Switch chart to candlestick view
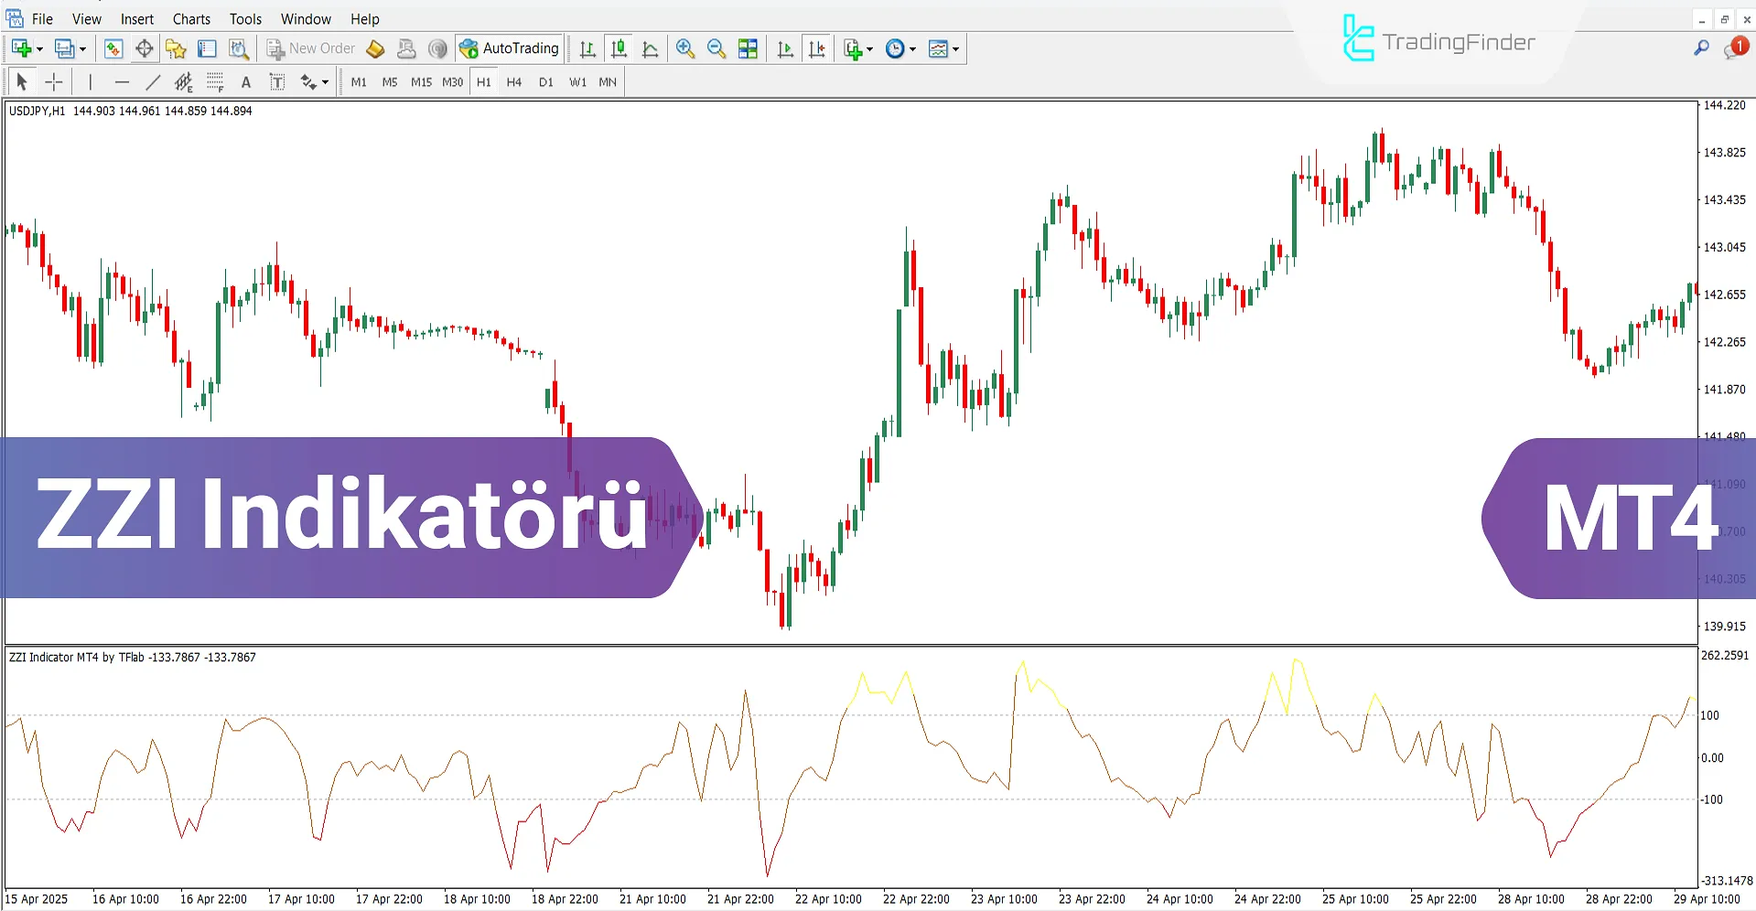1756x911 pixels. [619, 48]
